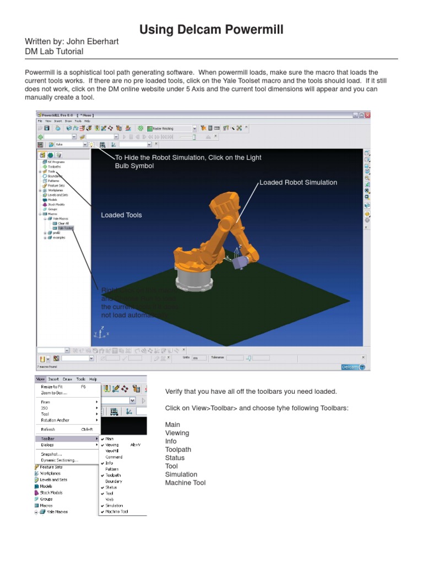Click Pause button in the simulation toolbar
Viewport: 423px width, 564px height.
[x=131, y=137]
